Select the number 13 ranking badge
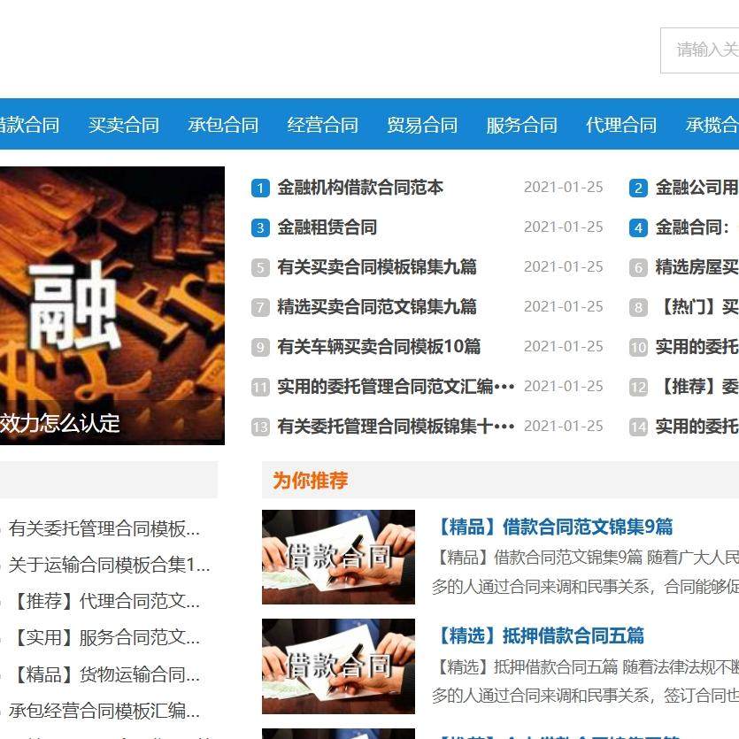Image resolution: width=739 pixels, height=739 pixels. tap(259, 426)
